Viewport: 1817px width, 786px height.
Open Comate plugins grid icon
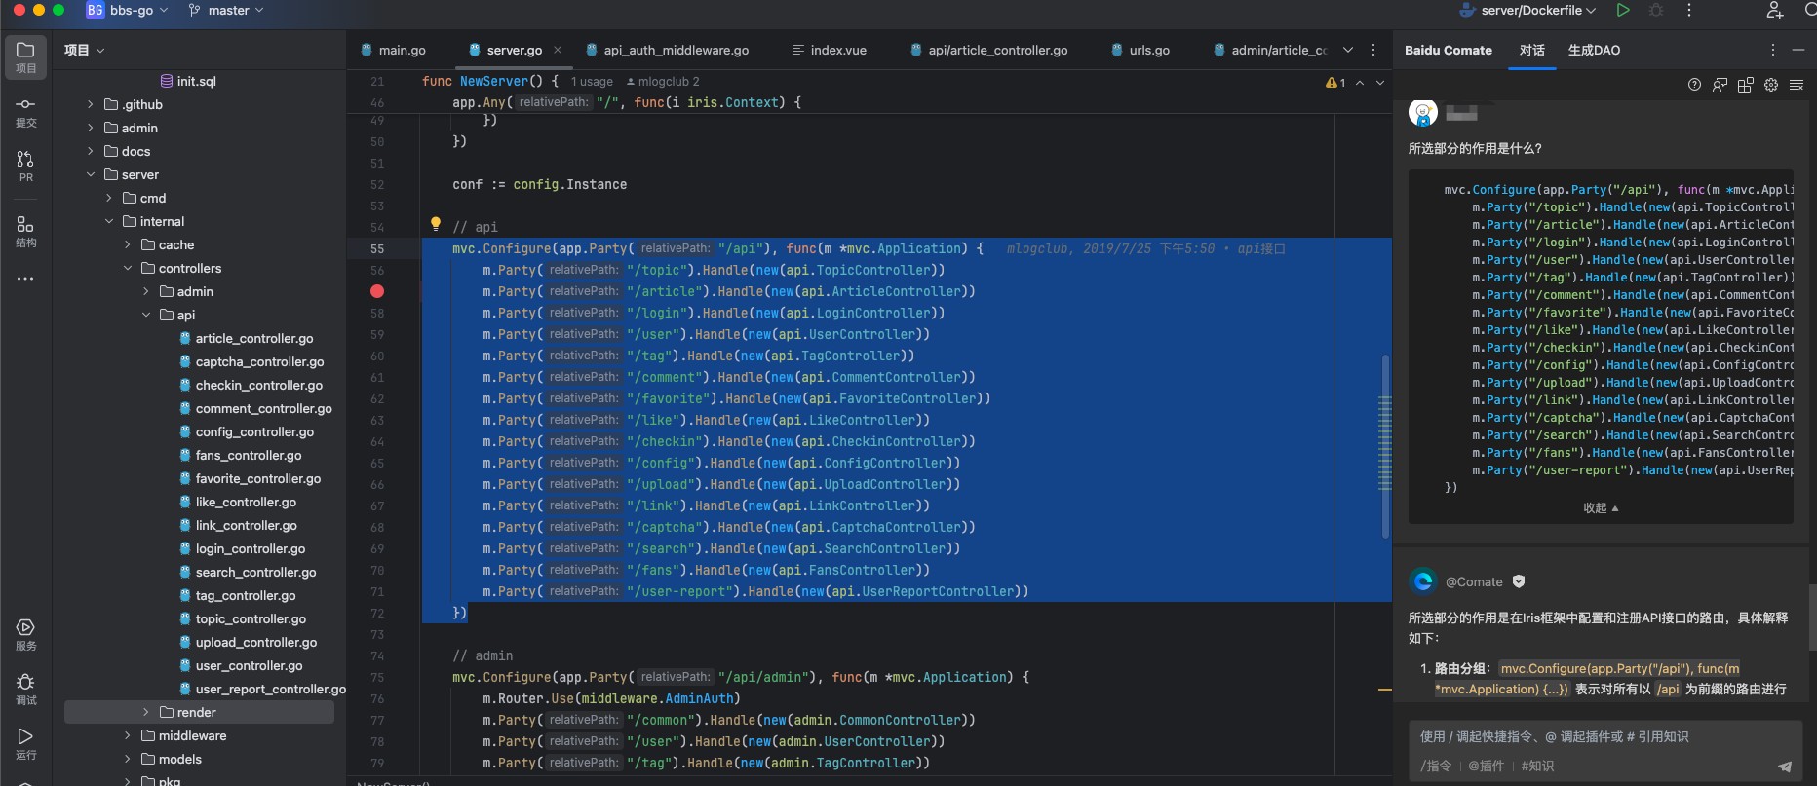(1745, 85)
